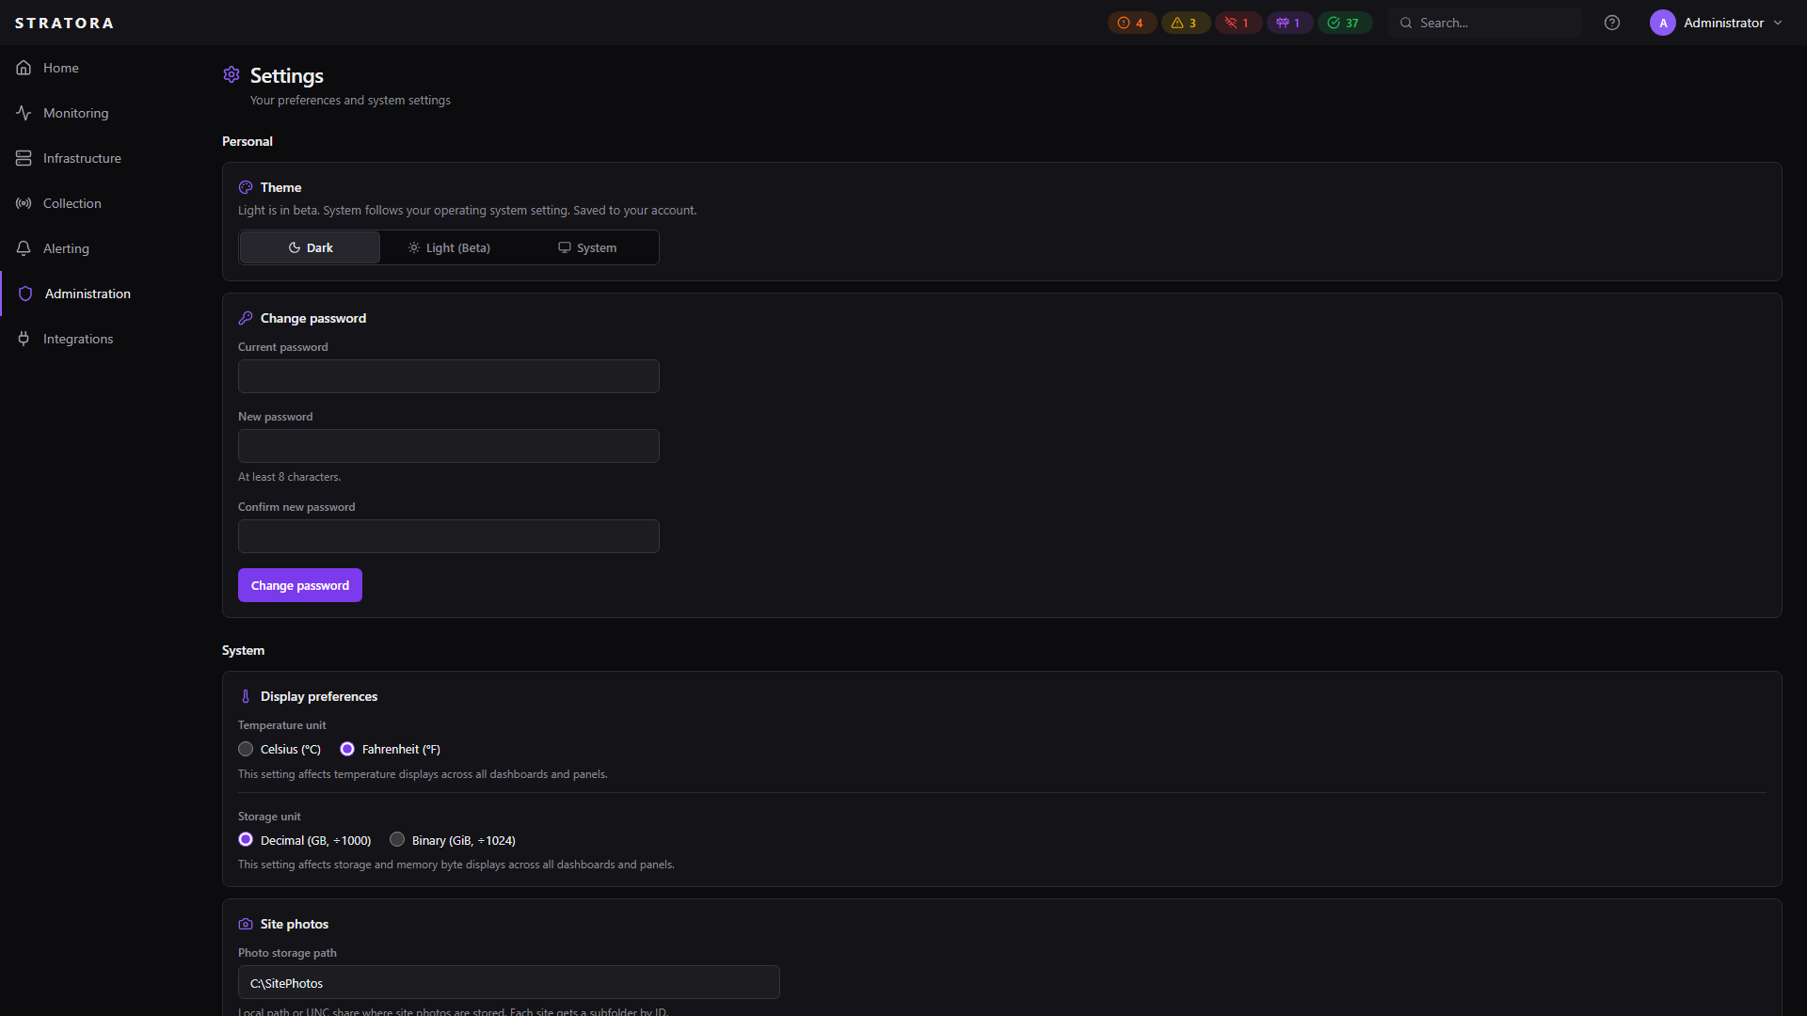Screen dimensions: 1807x1016
Task: Switch theme to System
Action: [587, 247]
